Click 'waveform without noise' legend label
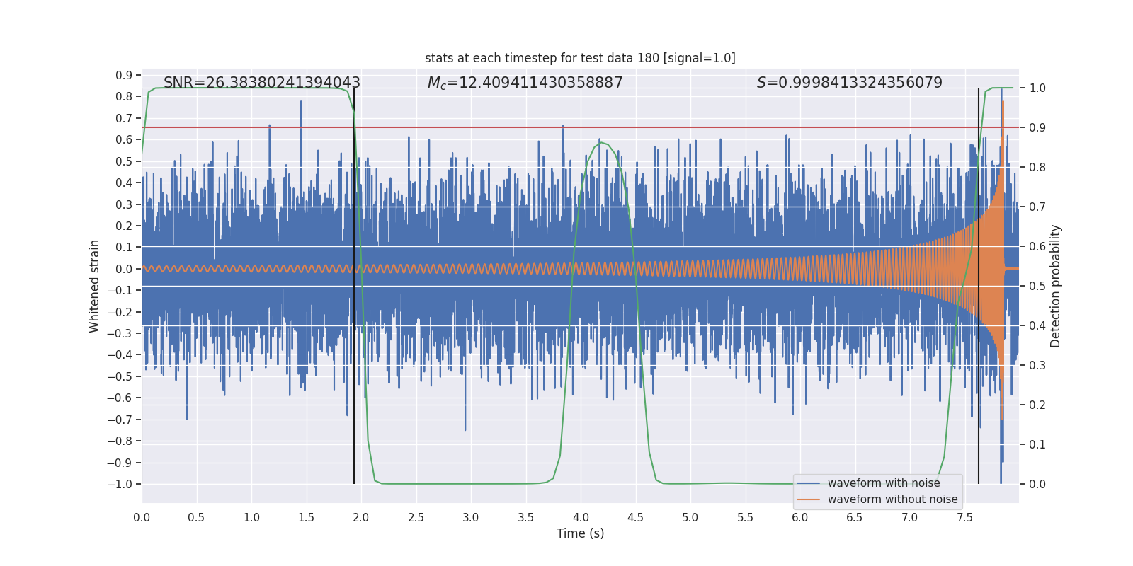Screen dimensions: 1133x566 pos(892,499)
